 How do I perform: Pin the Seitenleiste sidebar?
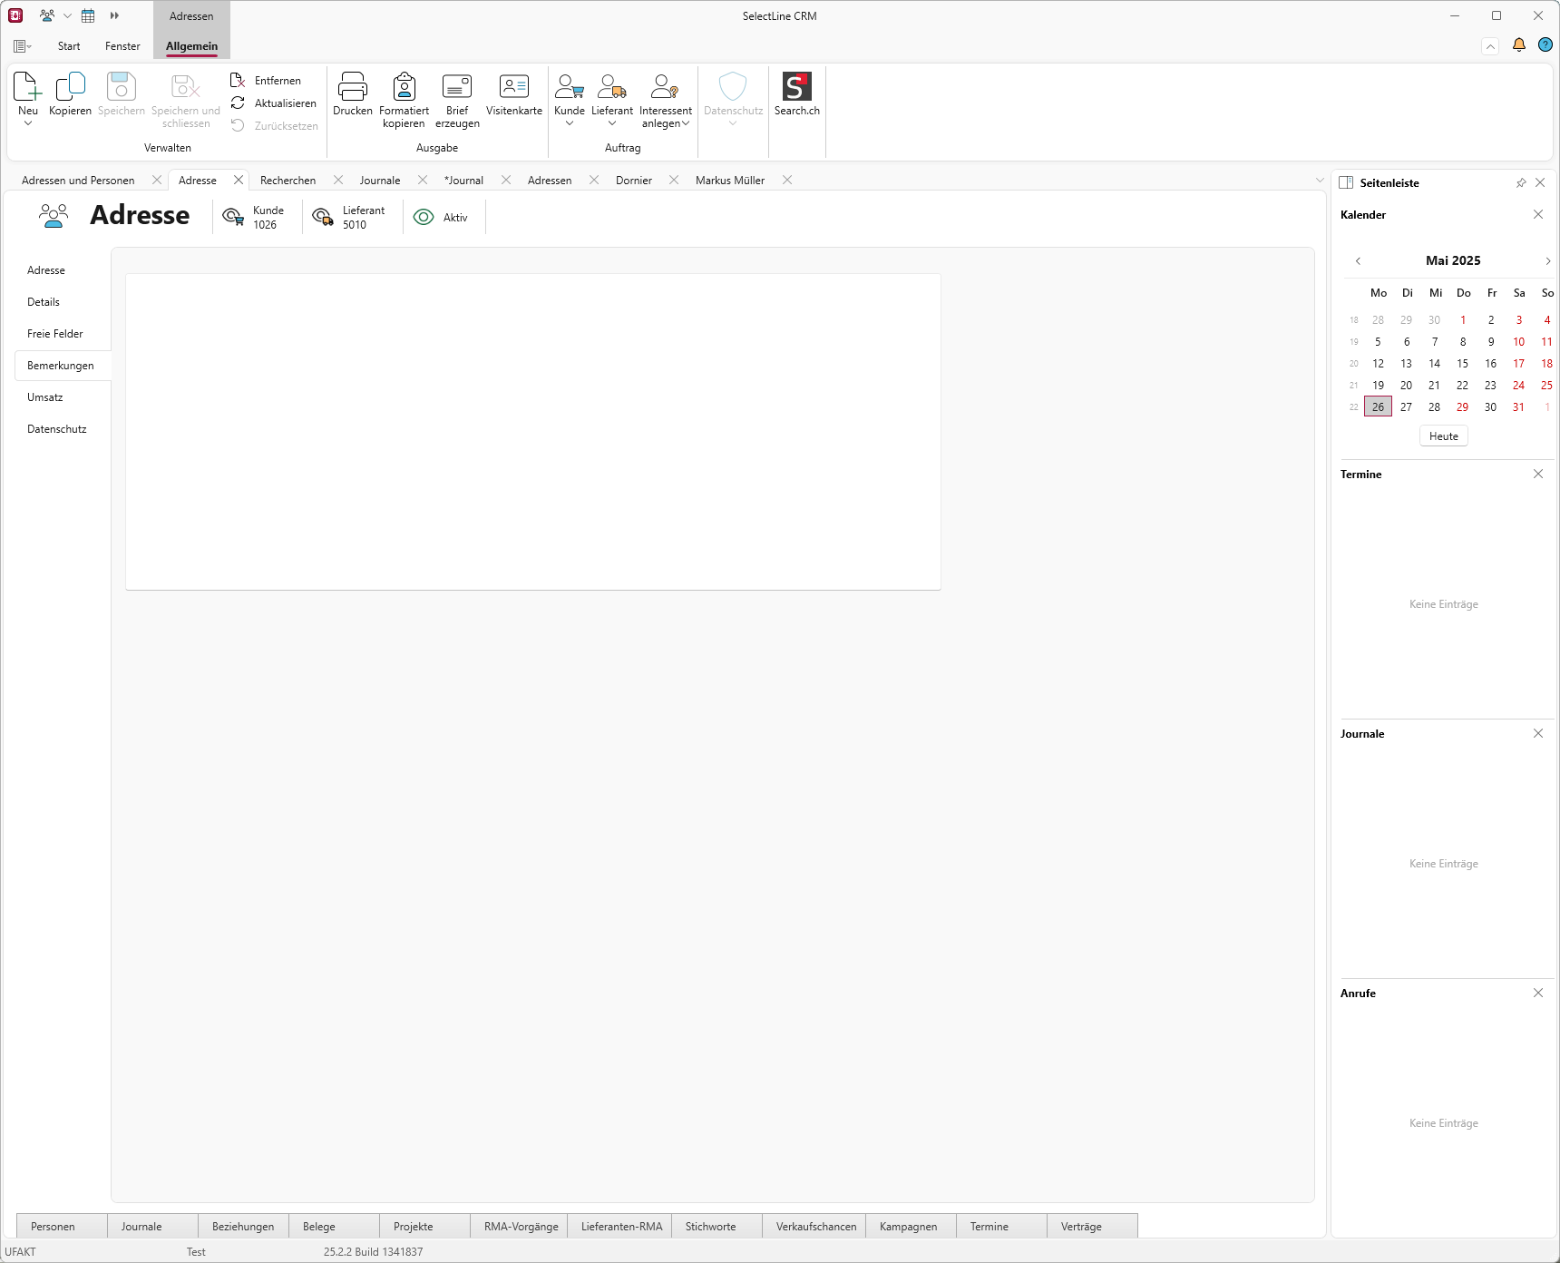1521,183
